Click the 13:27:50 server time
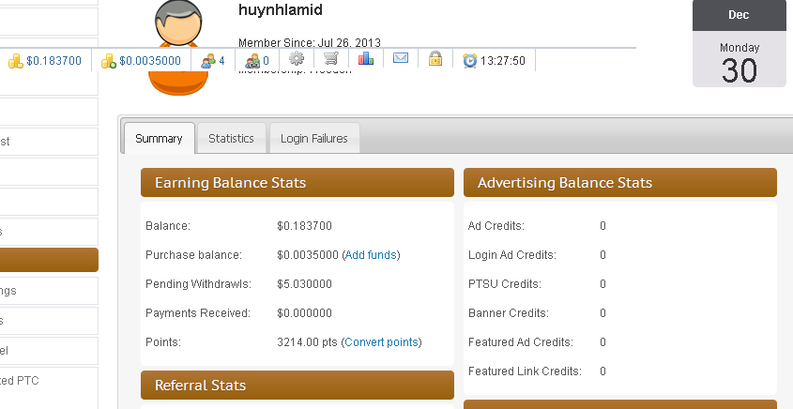The width and height of the screenshot is (793, 409). (x=503, y=61)
